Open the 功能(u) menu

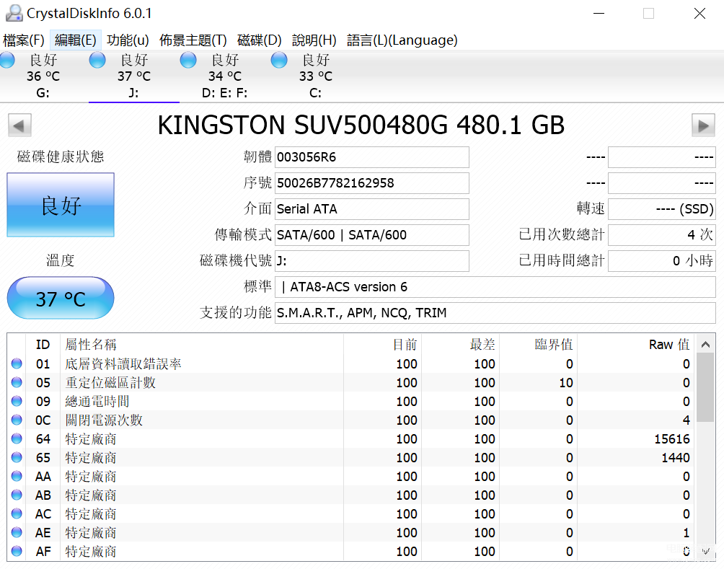[x=128, y=40]
